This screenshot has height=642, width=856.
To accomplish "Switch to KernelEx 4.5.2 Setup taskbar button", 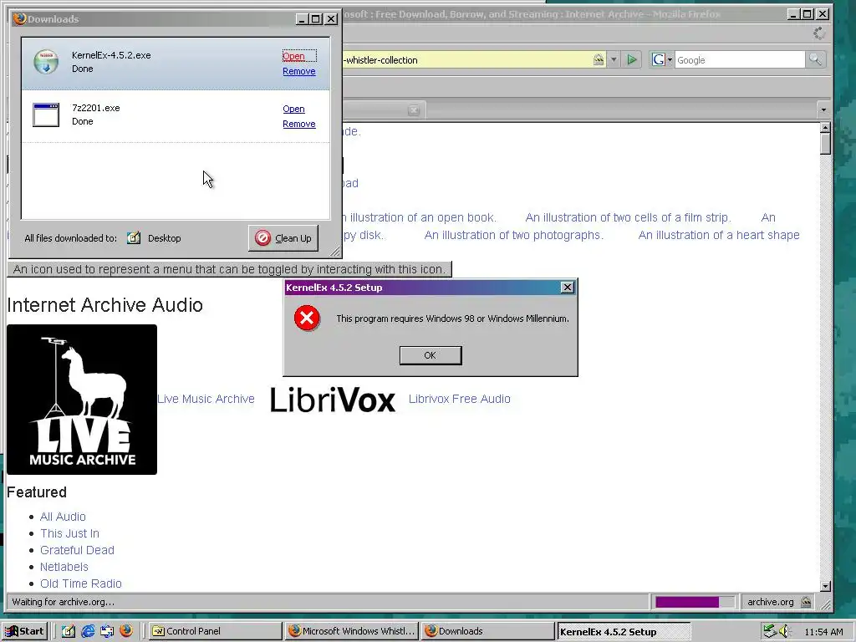I will [624, 632].
